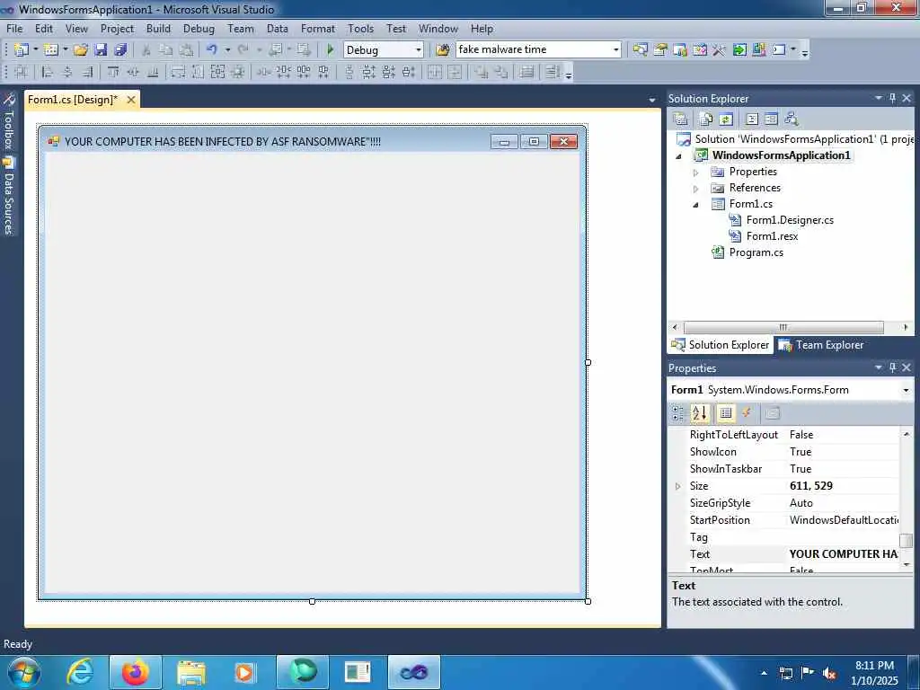The image size is (920, 690).
Task: Switch to the Team Explorer tab
Action: coord(821,345)
